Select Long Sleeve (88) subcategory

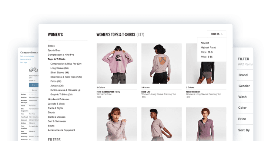coord(60,68)
